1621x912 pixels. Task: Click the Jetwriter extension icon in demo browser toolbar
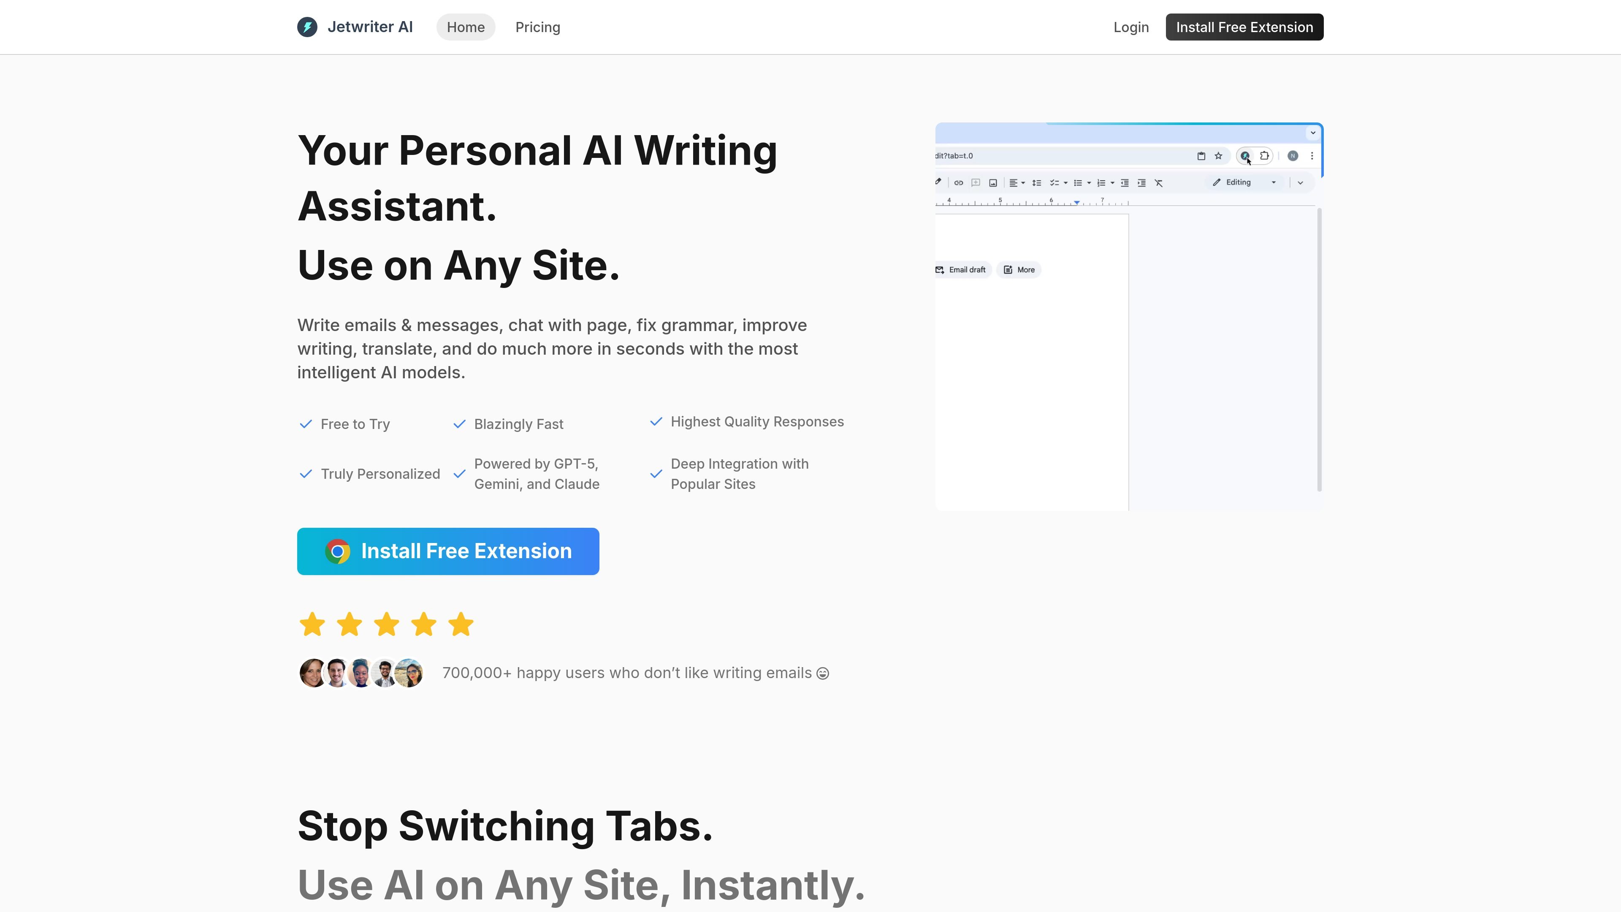coord(1245,156)
